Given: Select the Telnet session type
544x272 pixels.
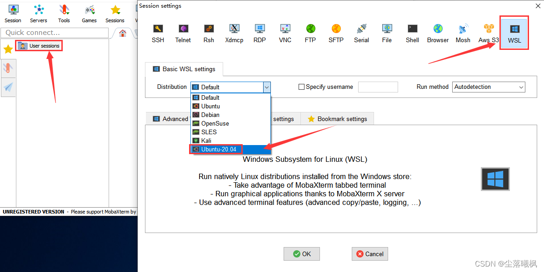Looking at the screenshot, I should (183, 34).
